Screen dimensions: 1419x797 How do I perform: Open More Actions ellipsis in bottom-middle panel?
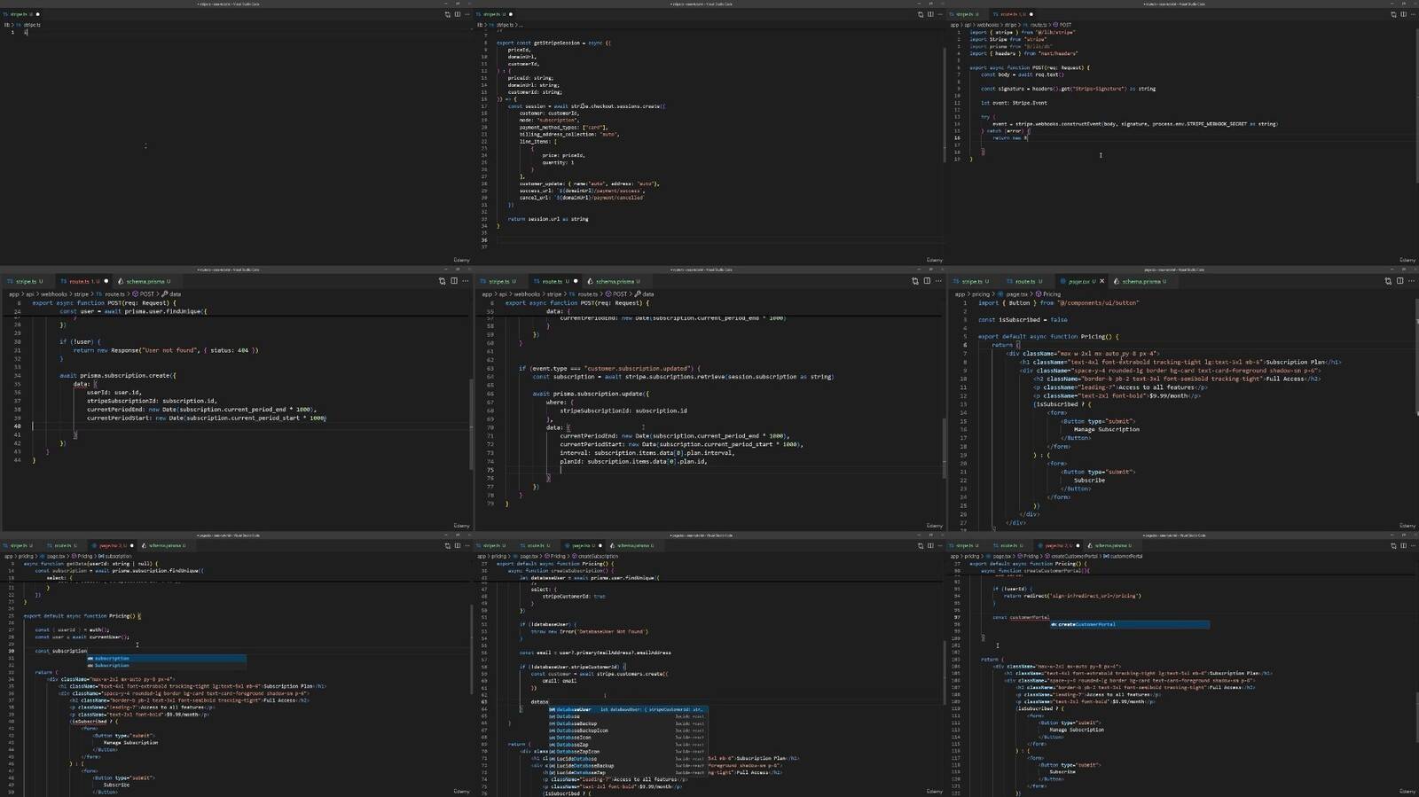[x=940, y=546]
